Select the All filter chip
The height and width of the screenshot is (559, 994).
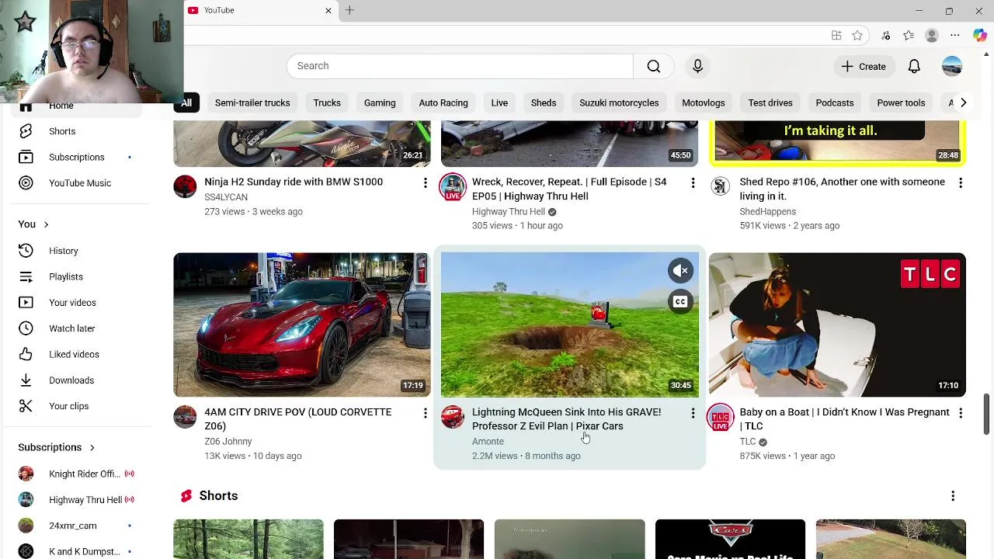point(186,102)
